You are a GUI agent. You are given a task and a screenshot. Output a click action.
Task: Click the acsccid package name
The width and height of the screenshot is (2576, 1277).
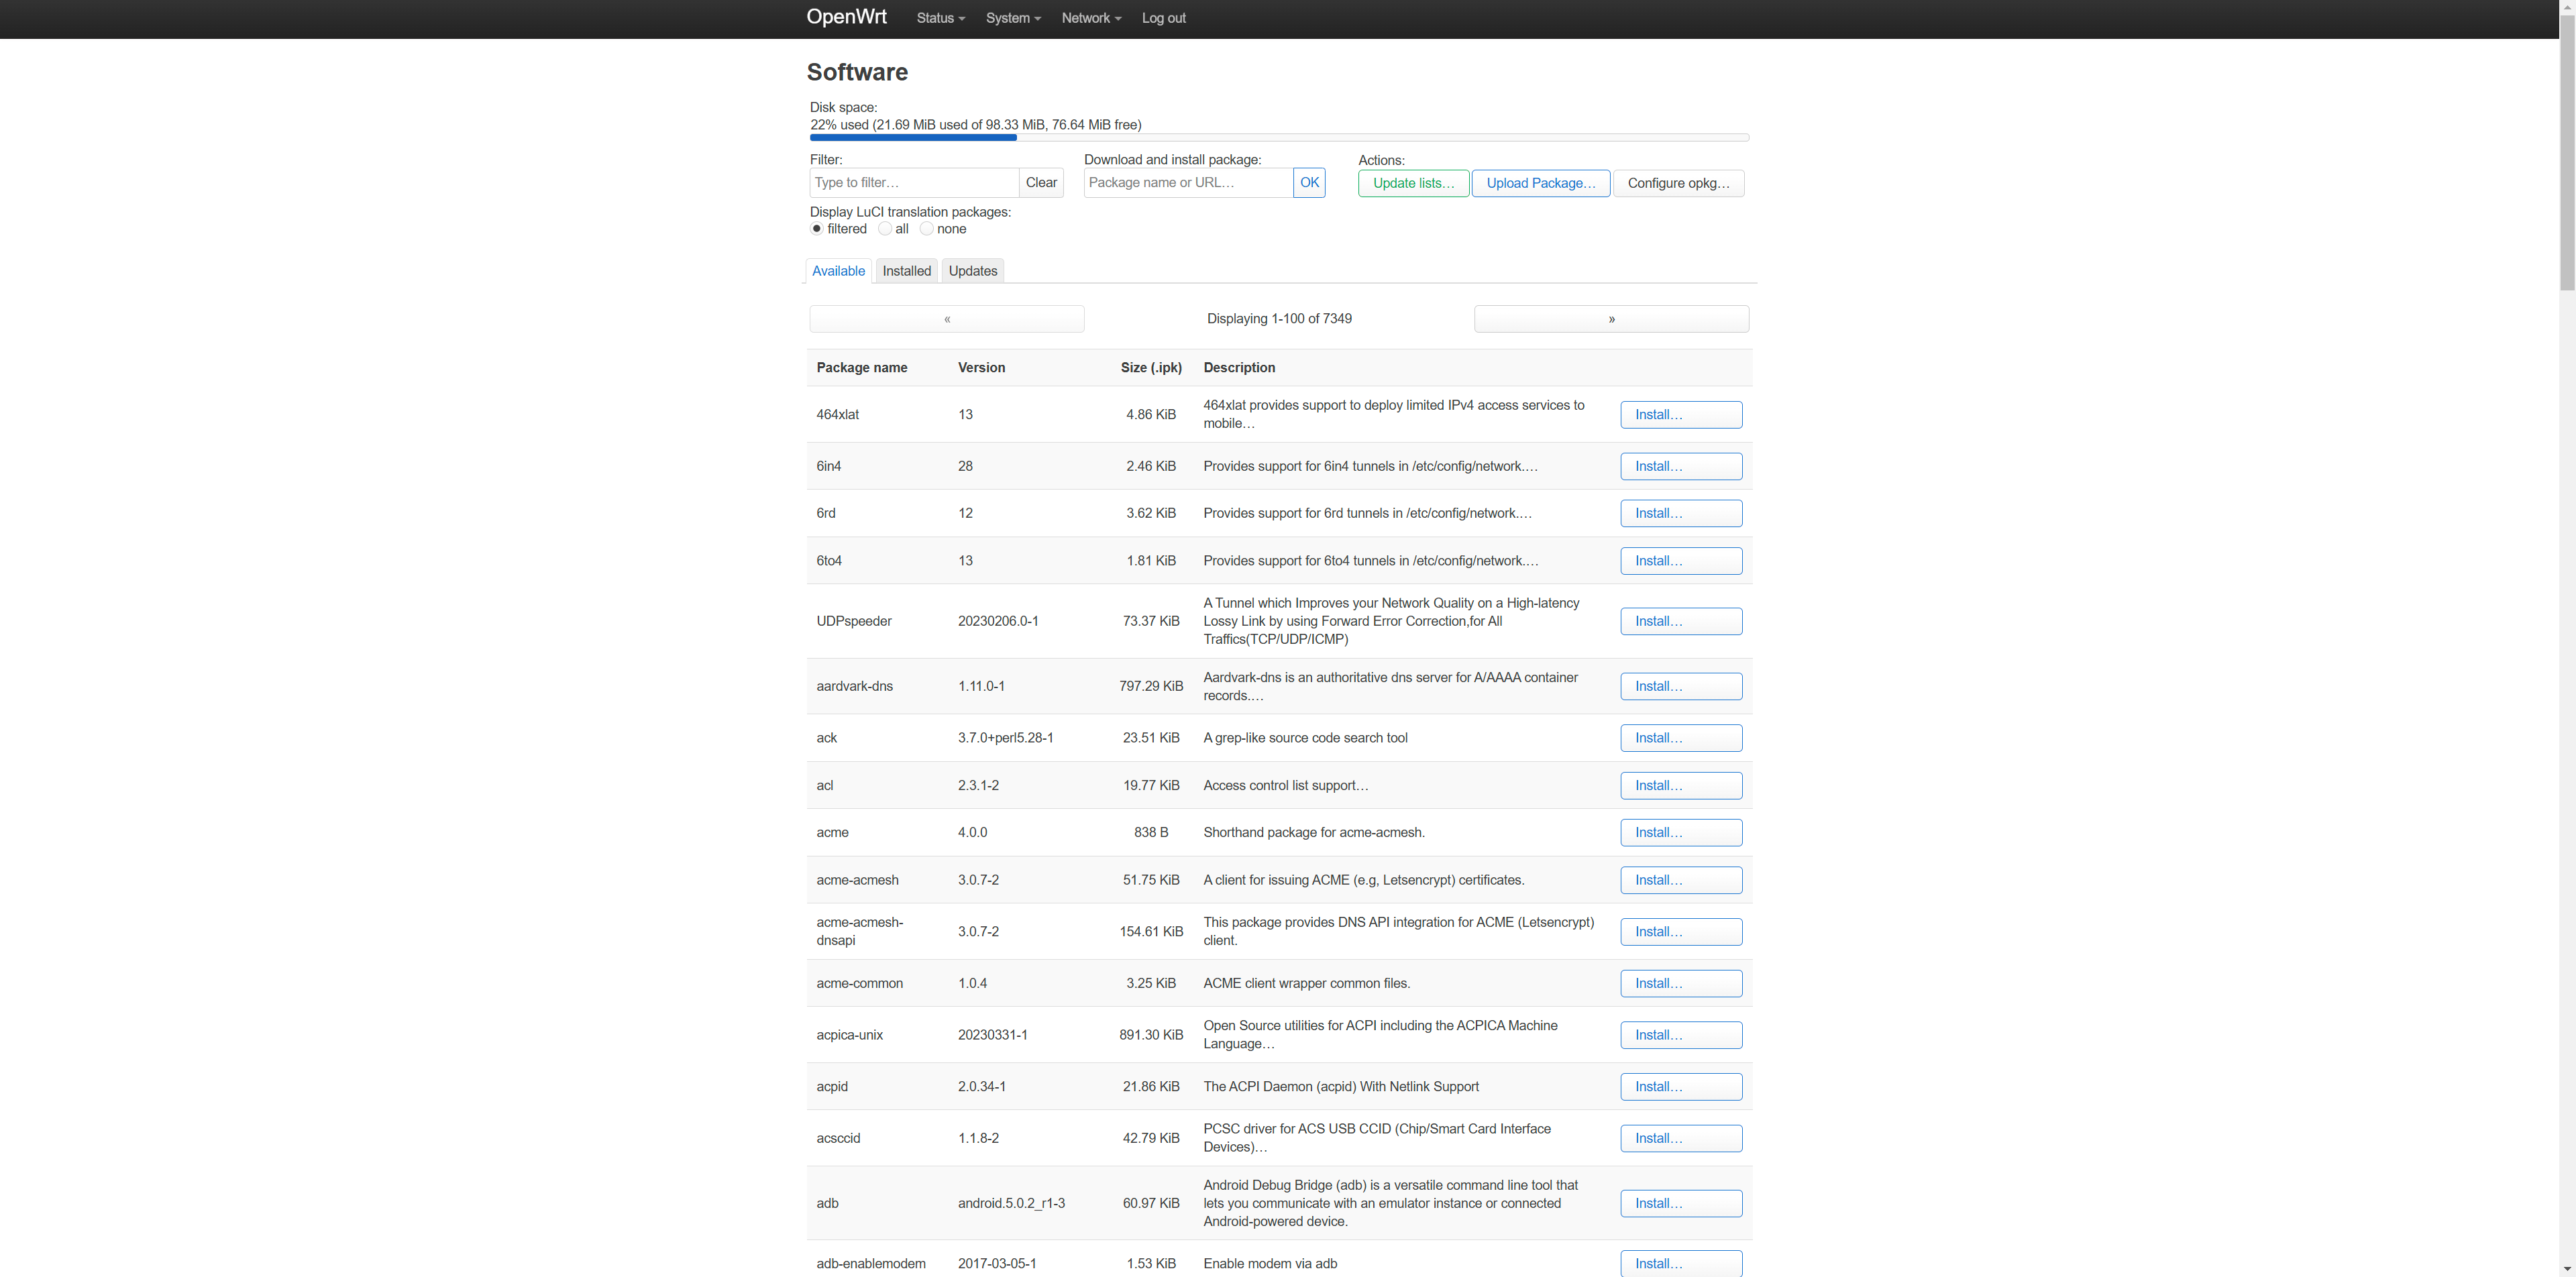tap(838, 1138)
